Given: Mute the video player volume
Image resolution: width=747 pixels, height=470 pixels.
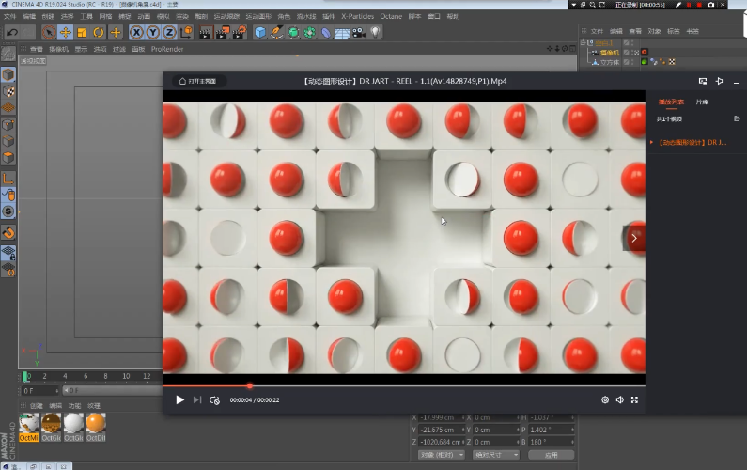Looking at the screenshot, I should (619, 399).
